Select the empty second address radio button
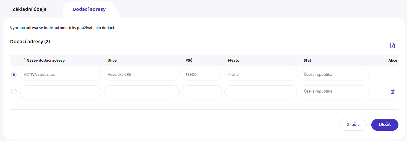 pyautogui.click(x=14, y=91)
